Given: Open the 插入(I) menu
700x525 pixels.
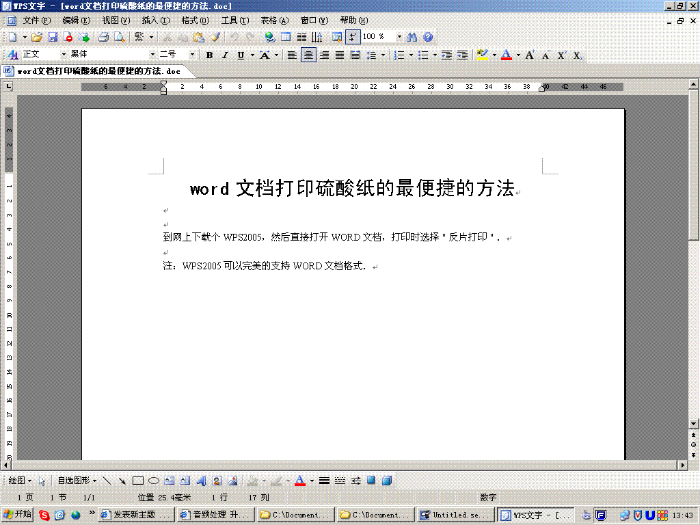Looking at the screenshot, I should [156, 21].
